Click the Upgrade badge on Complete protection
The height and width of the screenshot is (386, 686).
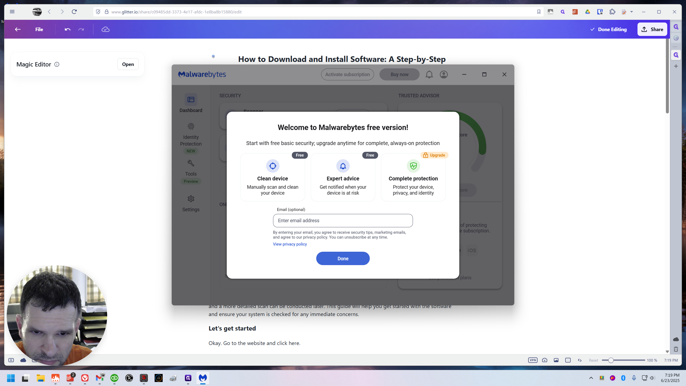click(434, 155)
